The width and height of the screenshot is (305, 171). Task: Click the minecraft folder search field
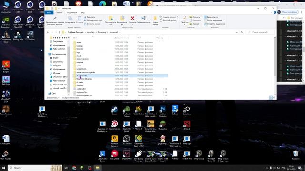click(260, 32)
